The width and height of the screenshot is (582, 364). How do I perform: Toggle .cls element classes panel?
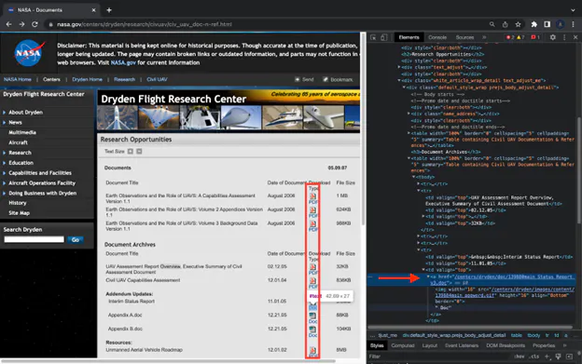534,357
